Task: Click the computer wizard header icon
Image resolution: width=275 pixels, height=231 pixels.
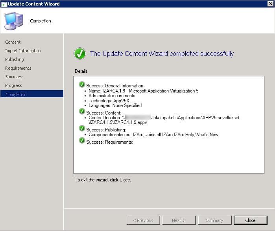Action: [13, 21]
